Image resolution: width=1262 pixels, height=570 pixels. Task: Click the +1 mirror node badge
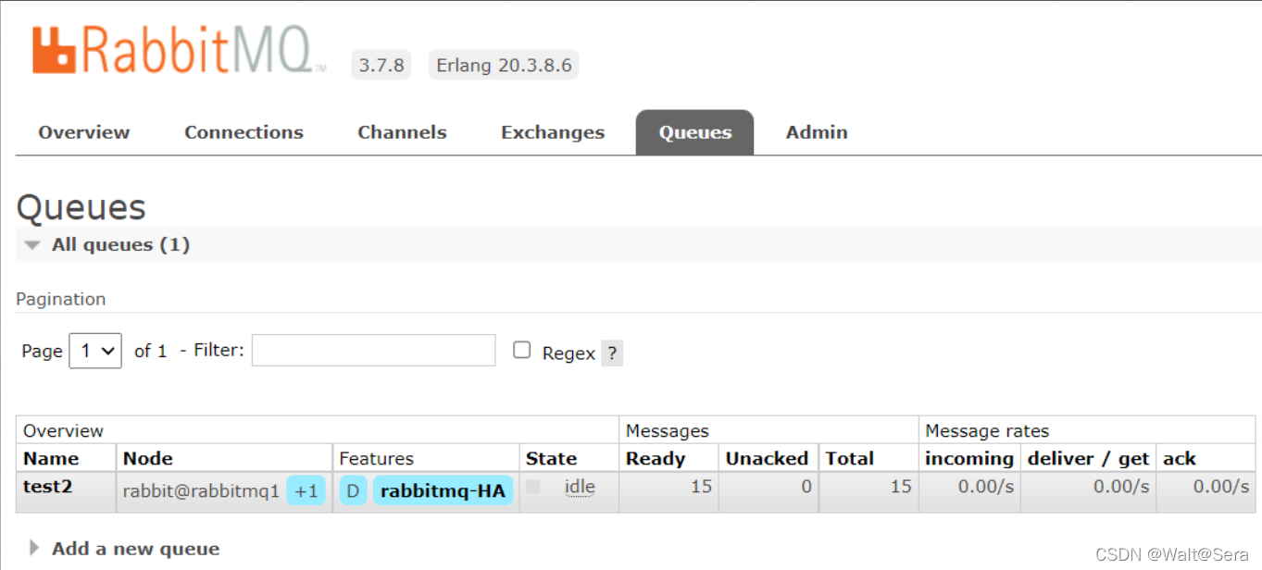(x=306, y=490)
